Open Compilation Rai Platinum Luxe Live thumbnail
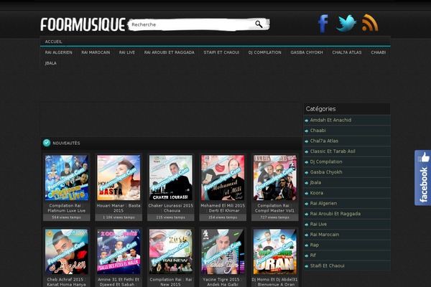 [67, 177]
